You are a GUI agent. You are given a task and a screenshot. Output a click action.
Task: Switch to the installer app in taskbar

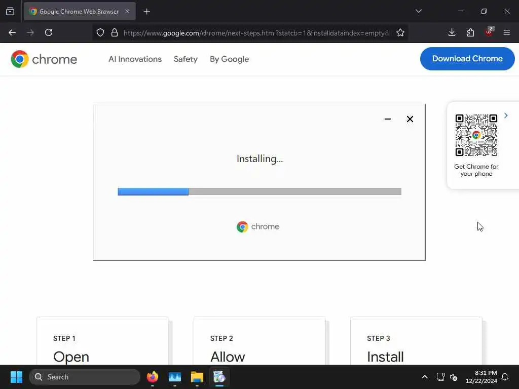pos(219,377)
